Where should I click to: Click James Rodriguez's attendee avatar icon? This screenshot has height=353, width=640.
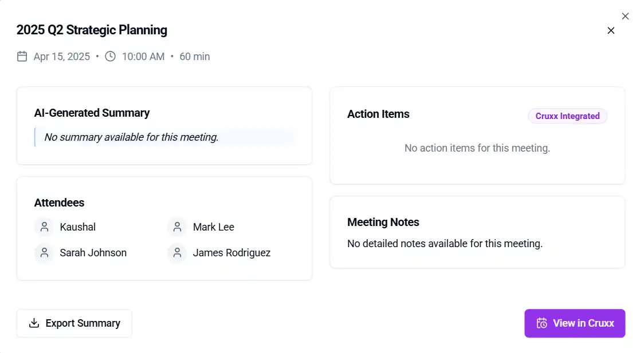coord(178,253)
